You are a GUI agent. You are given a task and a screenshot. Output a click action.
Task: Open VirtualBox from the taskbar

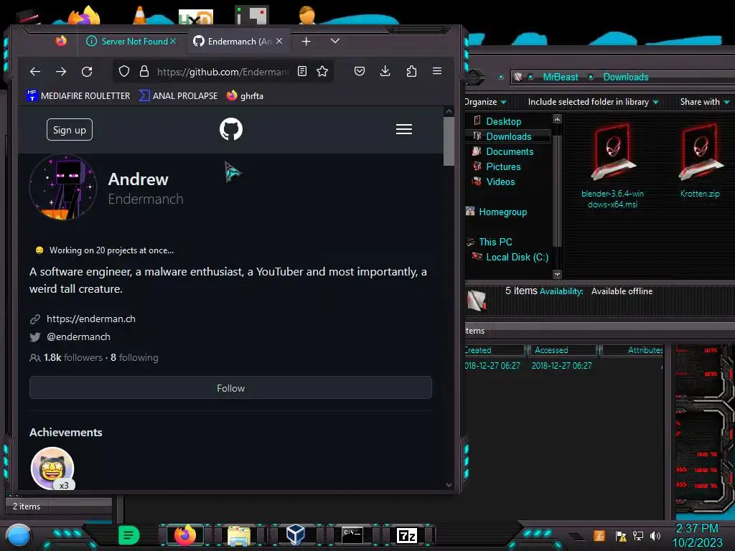295,535
